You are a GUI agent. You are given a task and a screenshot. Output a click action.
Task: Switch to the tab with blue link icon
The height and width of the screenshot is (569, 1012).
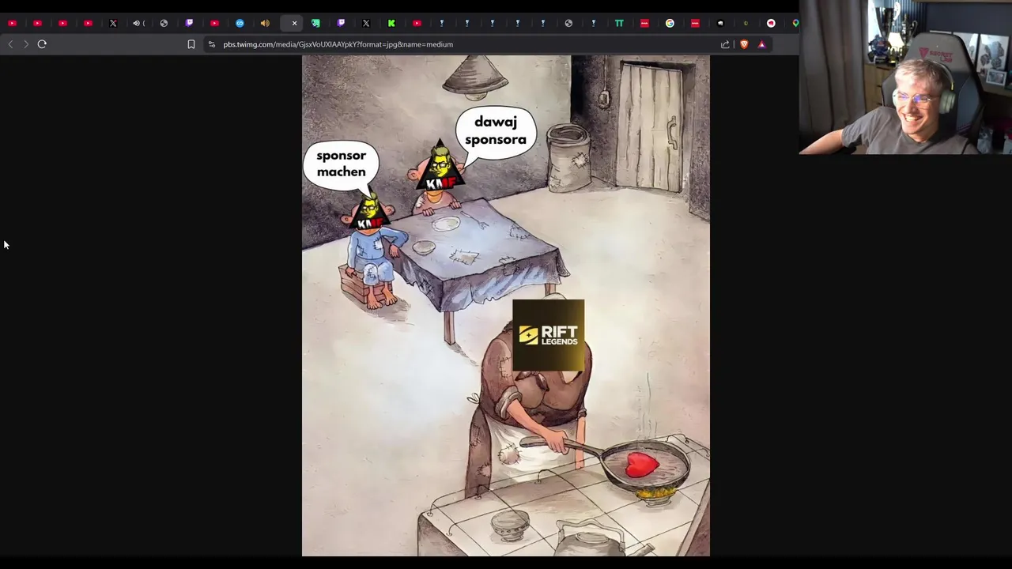click(x=240, y=23)
